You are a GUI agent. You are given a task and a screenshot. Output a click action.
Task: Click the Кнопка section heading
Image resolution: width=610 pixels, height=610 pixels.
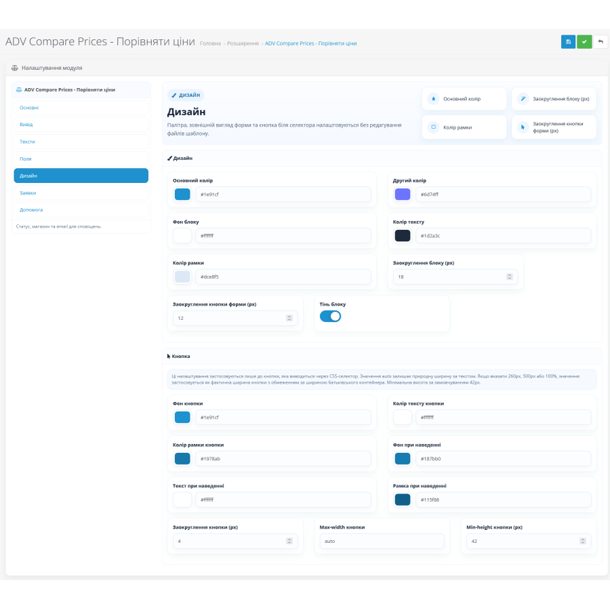click(178, 356)
